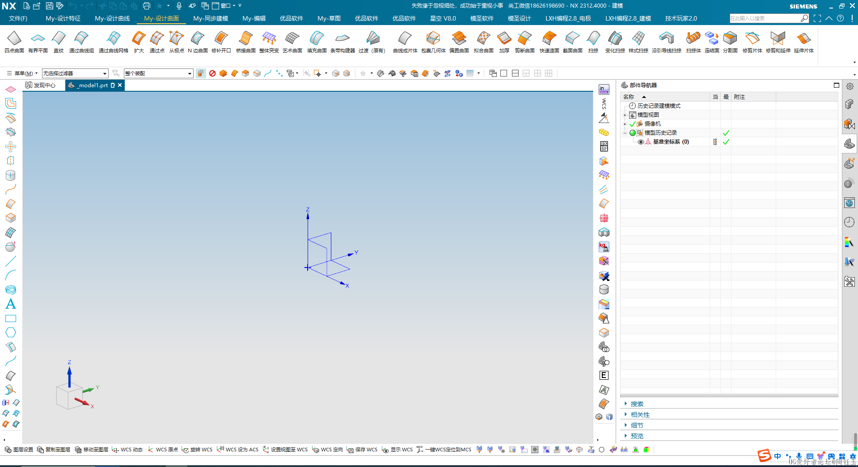Sort by the 名称 column header
858x467 pixels.
629,97
